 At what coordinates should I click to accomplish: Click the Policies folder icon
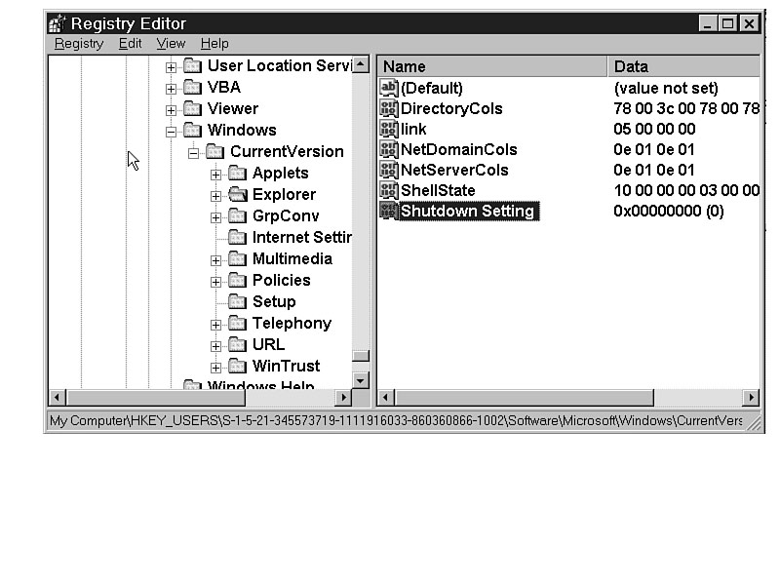tap(238, 281)
